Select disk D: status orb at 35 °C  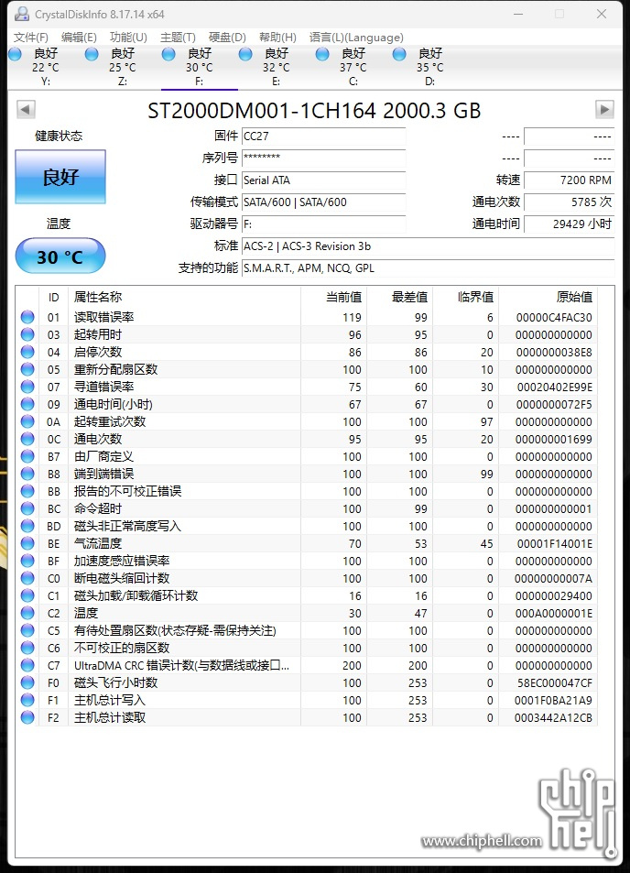[x=399, y=54]
